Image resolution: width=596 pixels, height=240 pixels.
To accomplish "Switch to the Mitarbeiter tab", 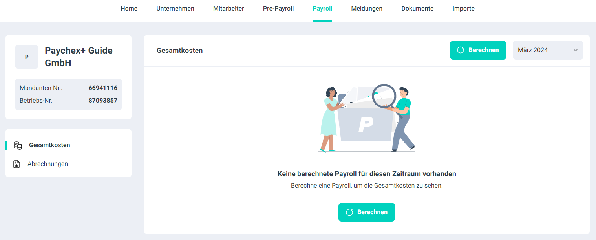I will (229, 9).
